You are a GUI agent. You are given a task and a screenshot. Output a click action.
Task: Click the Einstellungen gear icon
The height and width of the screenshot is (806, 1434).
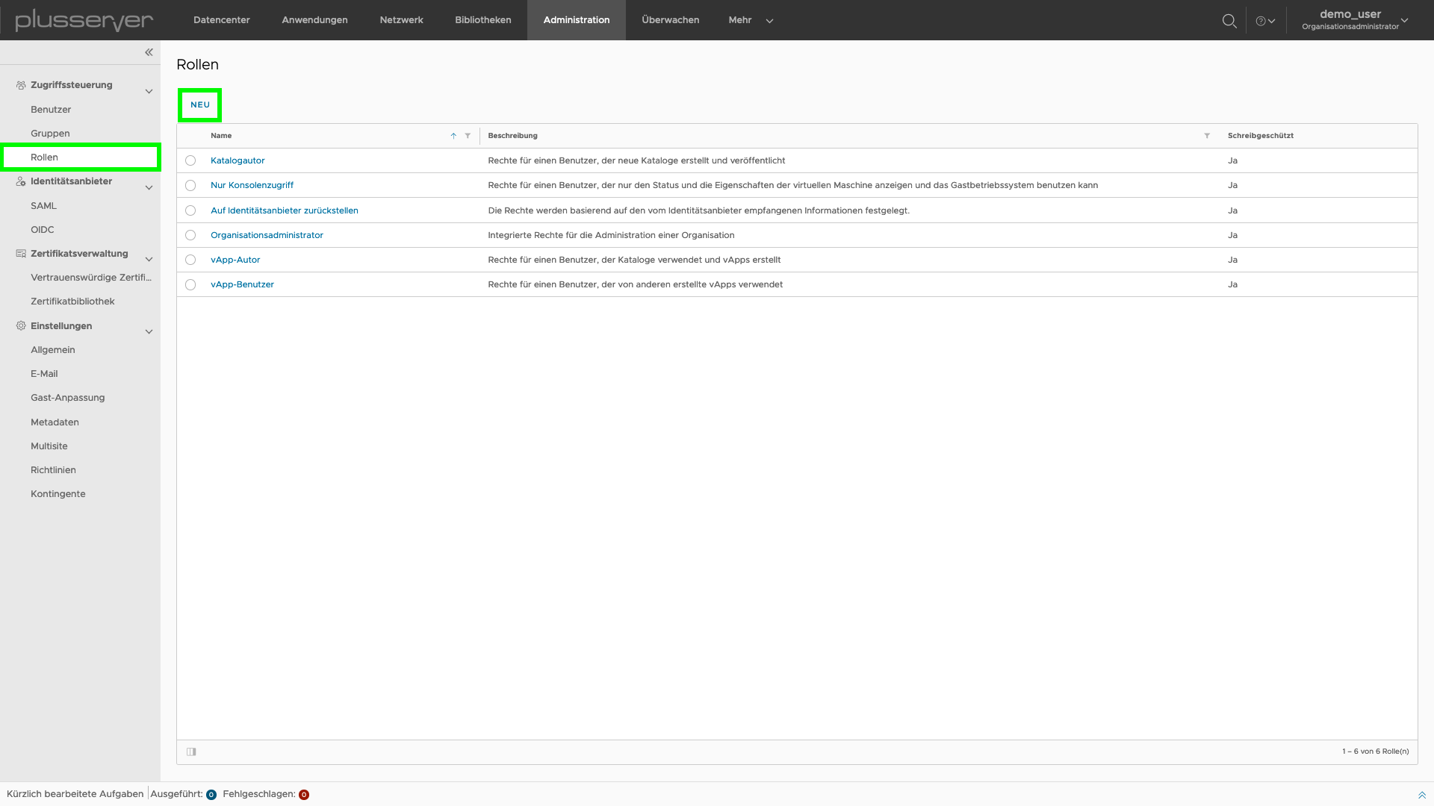coord(21,326)
